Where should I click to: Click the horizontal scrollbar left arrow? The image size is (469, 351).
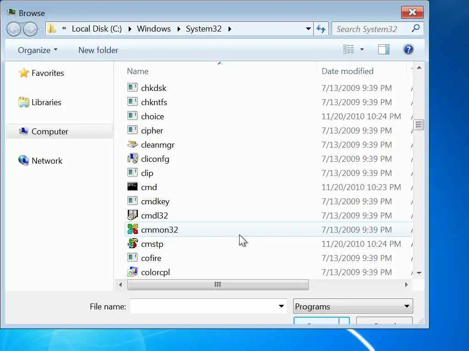click(120, 285)
